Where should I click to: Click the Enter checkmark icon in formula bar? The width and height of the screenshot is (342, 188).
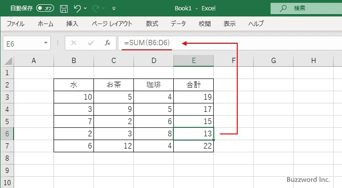click(91, 43)
